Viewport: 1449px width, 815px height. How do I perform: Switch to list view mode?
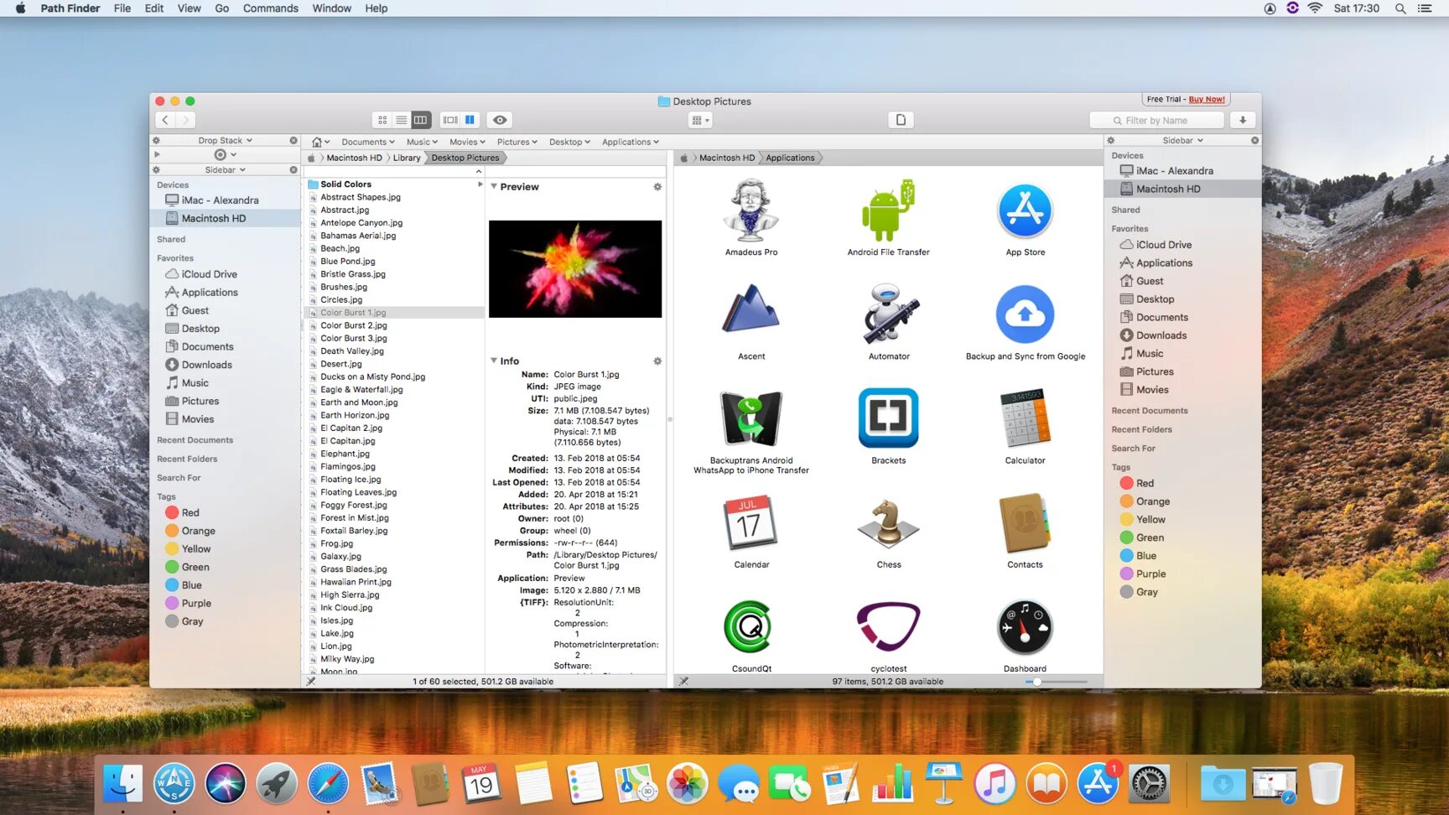coord(402,120)
